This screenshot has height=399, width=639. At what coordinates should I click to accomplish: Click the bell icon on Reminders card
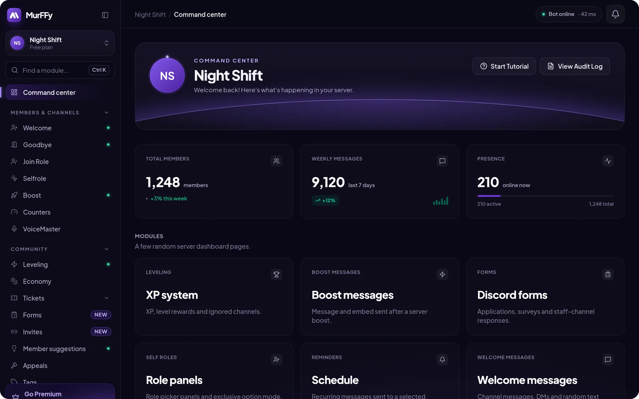pyautogui.click(x=442, y=359)
